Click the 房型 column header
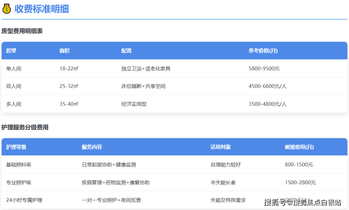The height and width of the screenshot is (210, 349). 11,51
